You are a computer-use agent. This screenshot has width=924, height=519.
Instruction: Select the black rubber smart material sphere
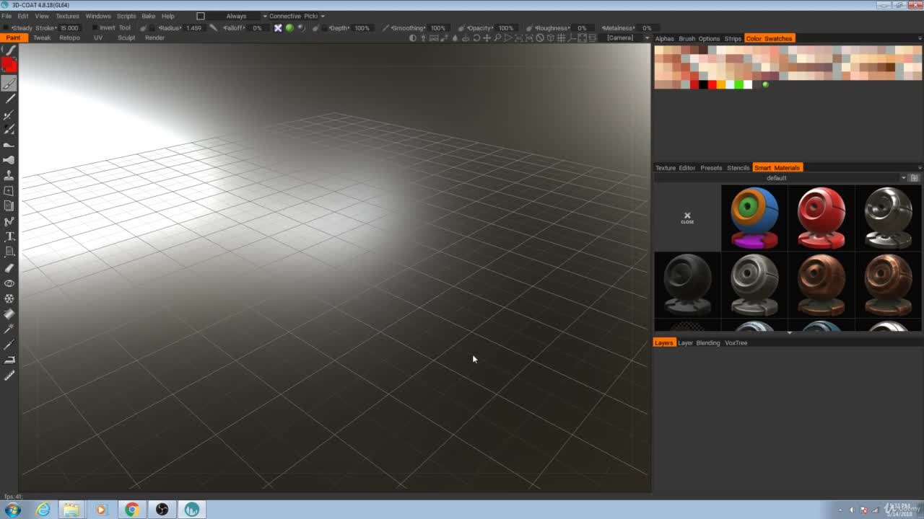(x=687, y=285)
